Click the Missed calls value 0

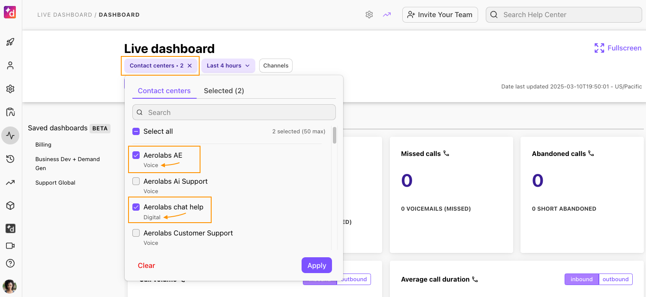407,181
